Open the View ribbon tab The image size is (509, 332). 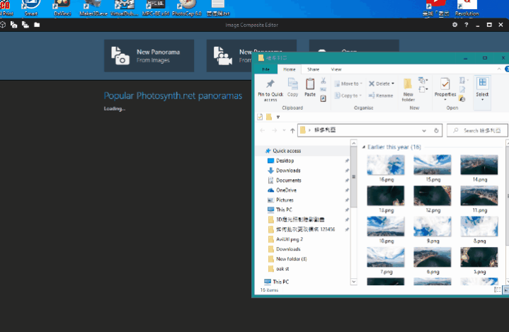point(336,69)
